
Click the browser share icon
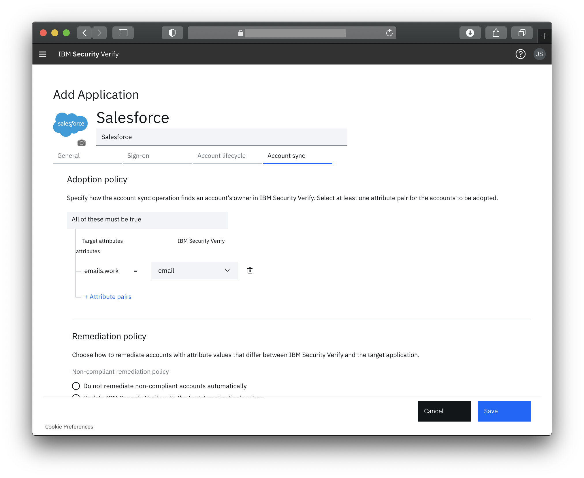coord(496,33)
